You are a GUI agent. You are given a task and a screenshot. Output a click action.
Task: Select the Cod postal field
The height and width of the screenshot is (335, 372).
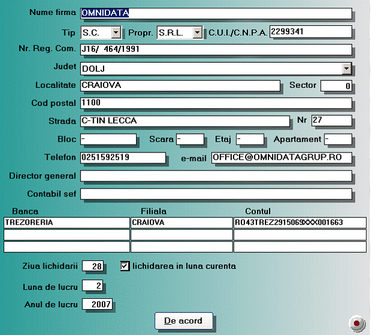point(215,103)
